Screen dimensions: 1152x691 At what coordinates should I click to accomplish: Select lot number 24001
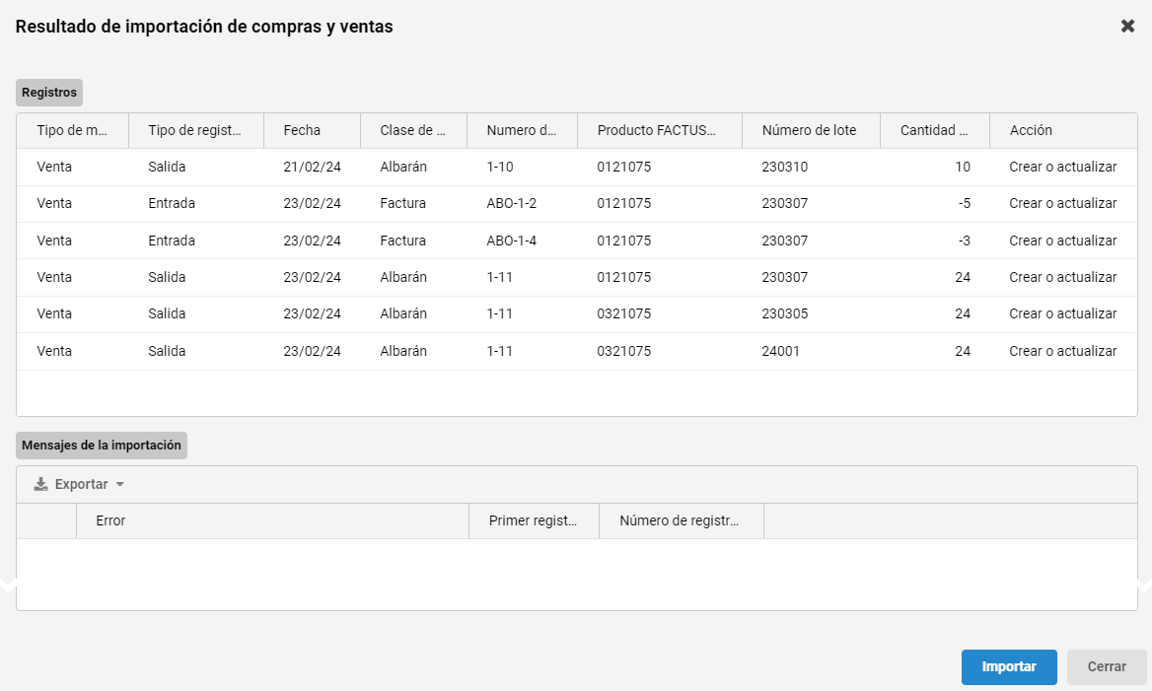tap(780, 351)
